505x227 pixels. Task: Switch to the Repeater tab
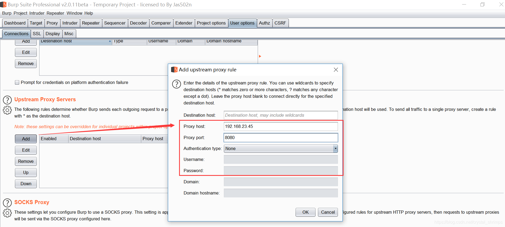coord(91,23)
